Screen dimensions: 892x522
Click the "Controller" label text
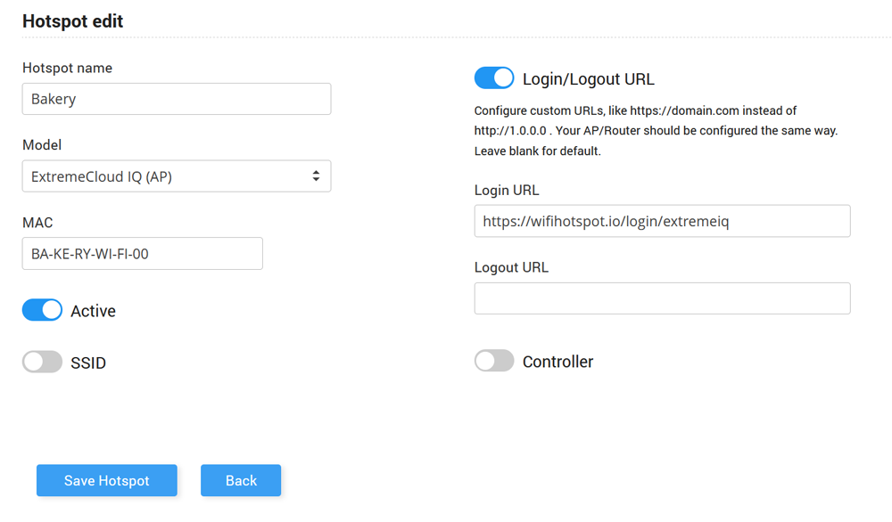[557, 362]
